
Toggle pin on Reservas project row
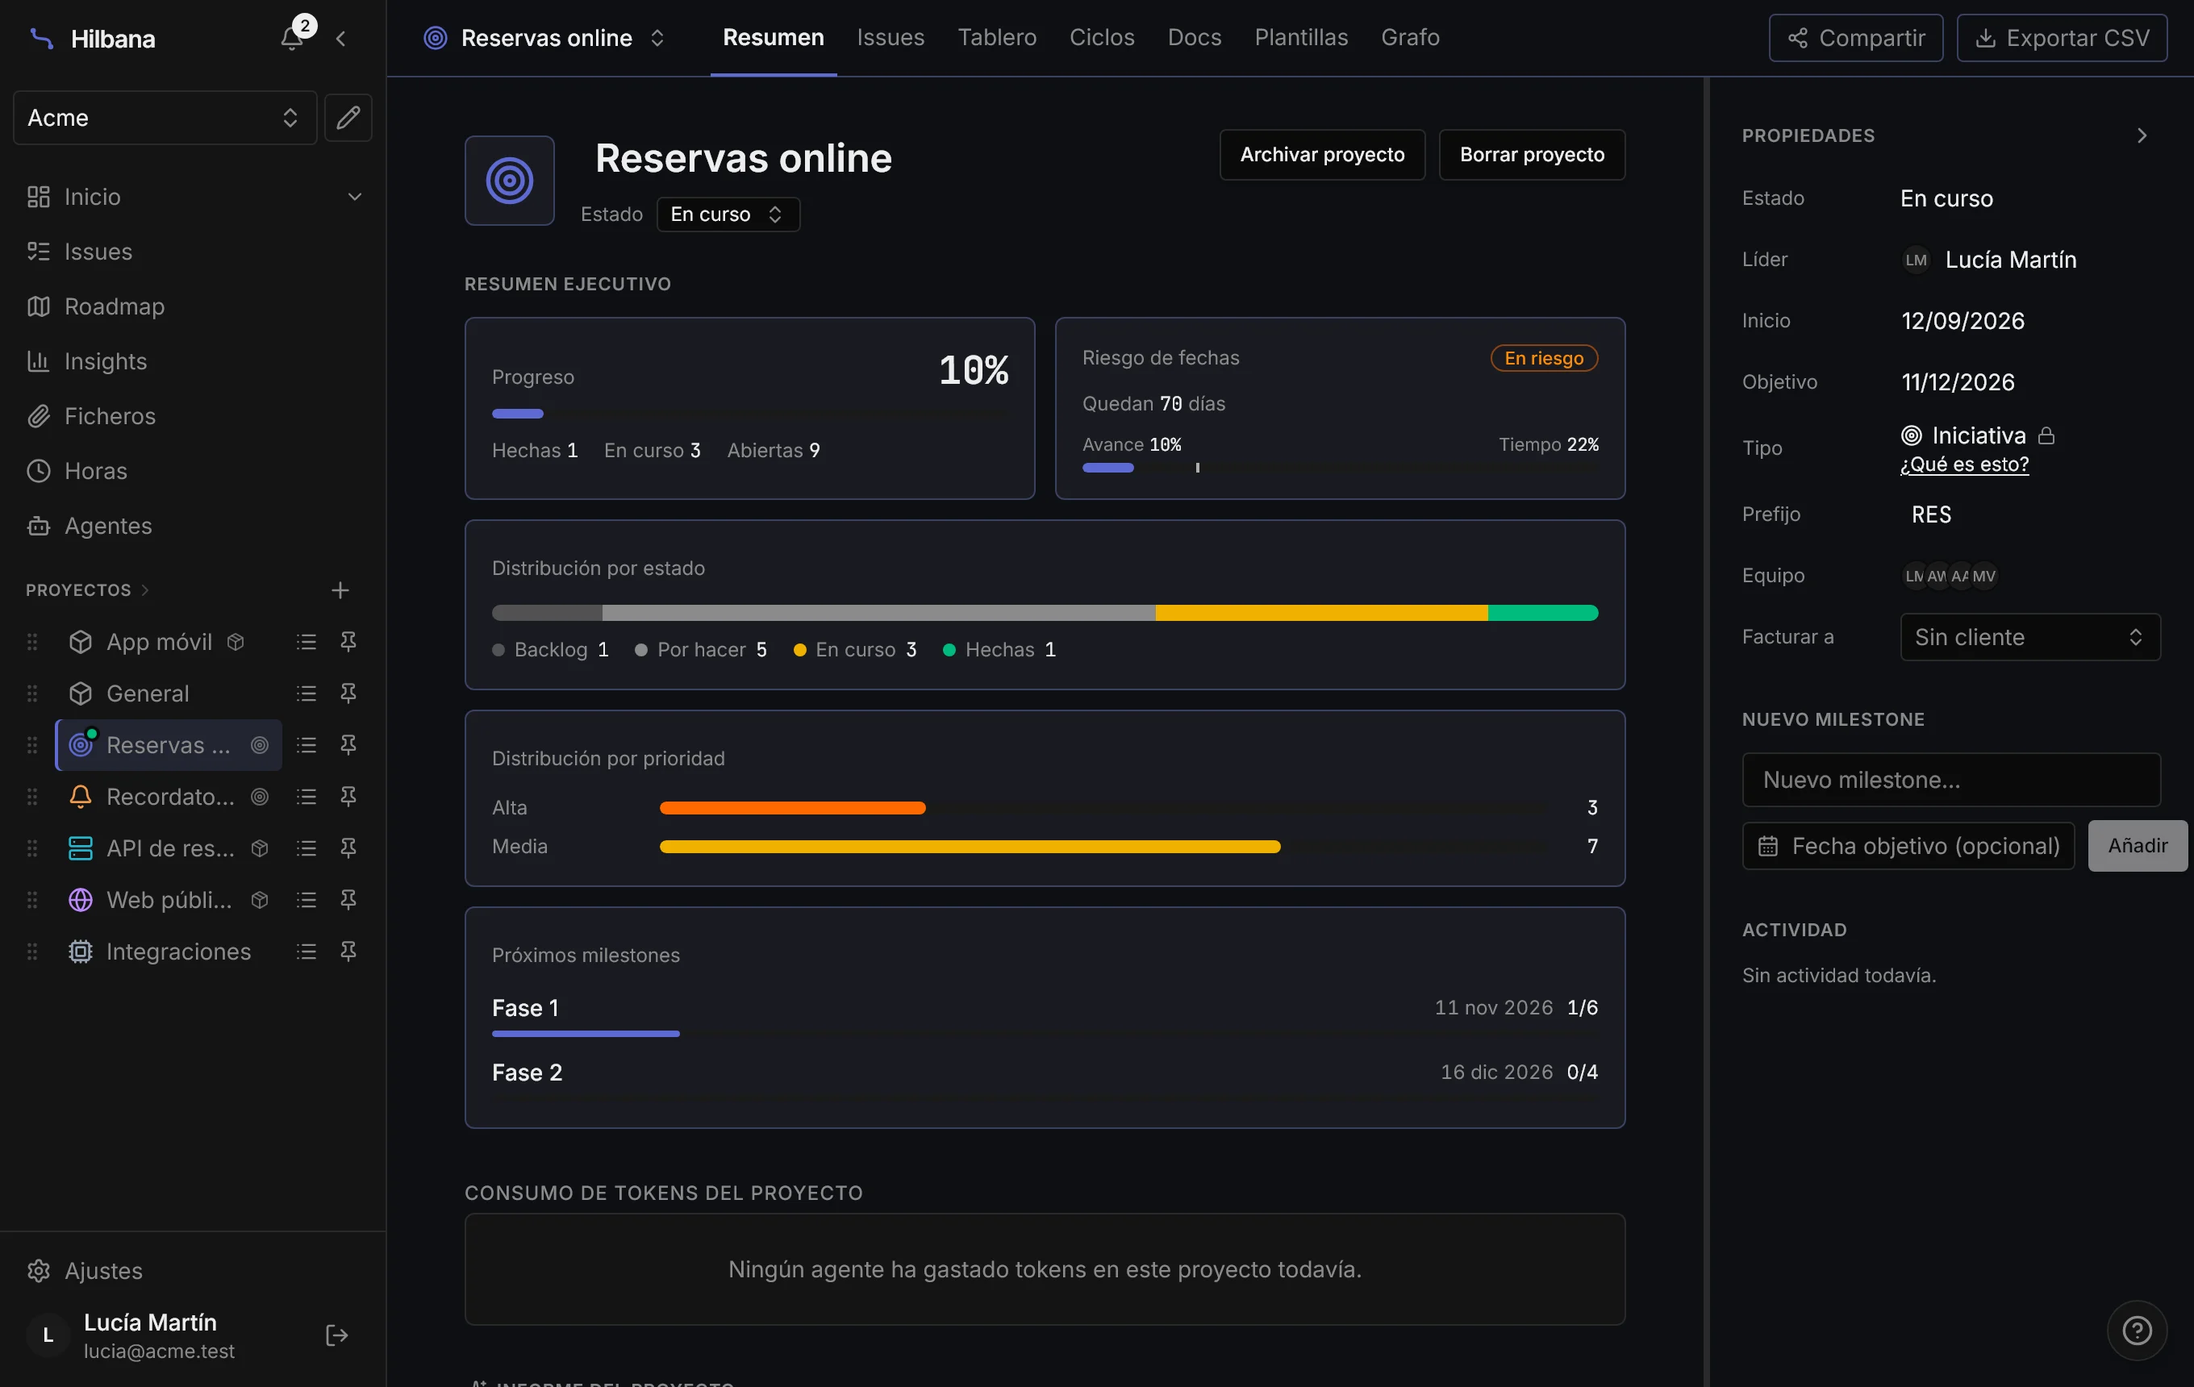[x=348, y=744]
